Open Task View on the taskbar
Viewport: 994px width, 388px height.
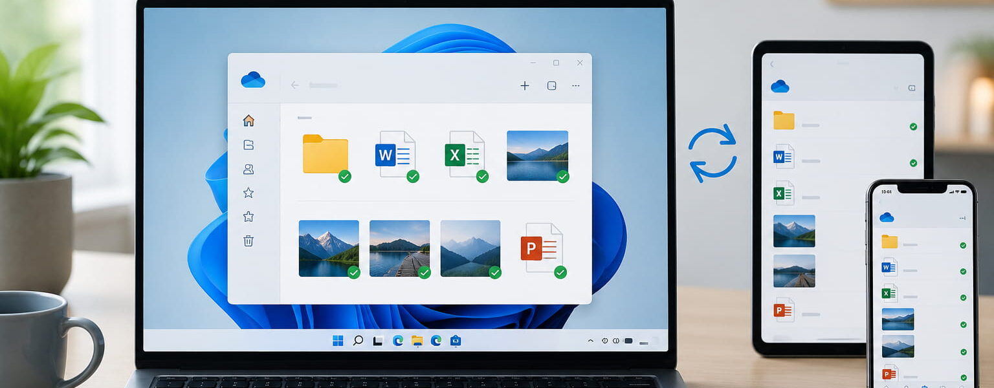(x=378, y=340)
